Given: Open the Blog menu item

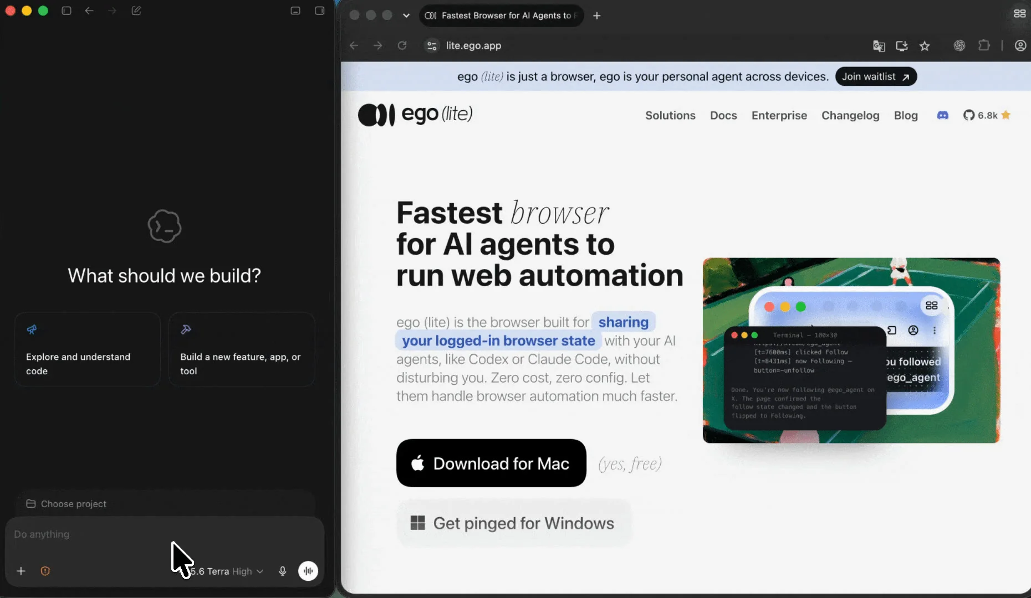Looking at the screenshot, I should [x=906, y=115].
